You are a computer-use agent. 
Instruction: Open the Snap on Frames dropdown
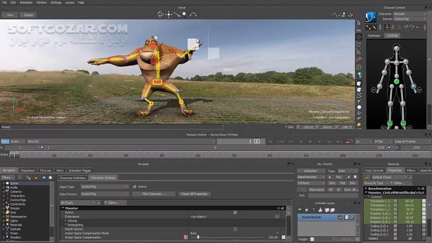click(412, 141)
